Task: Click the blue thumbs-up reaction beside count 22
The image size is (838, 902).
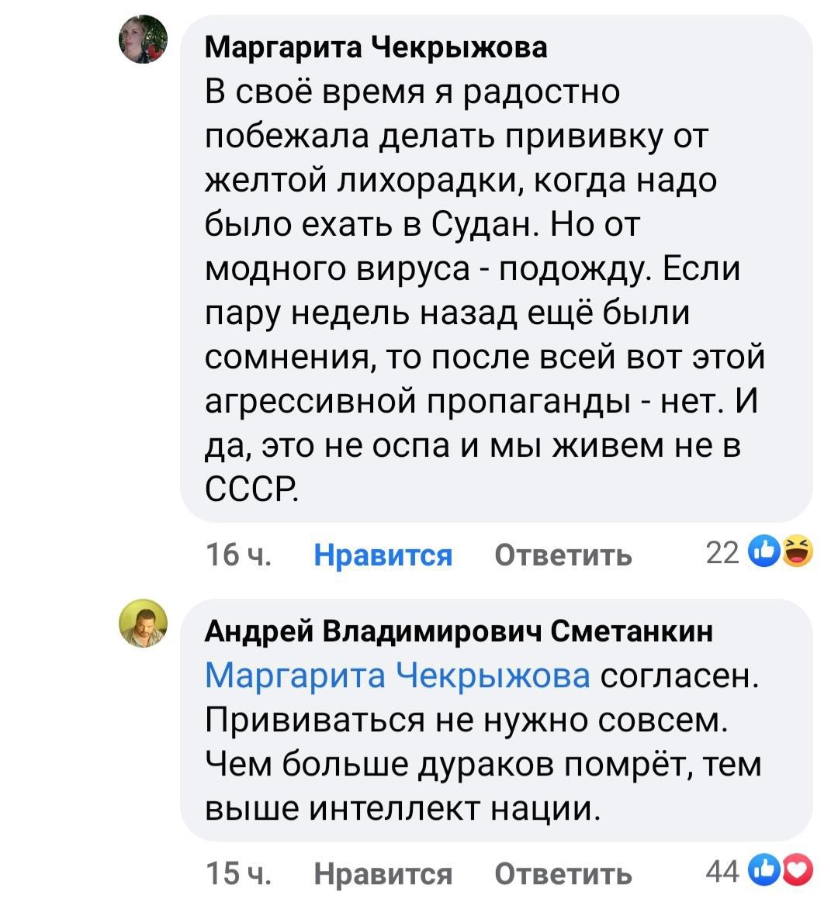Action: (761, 553)
